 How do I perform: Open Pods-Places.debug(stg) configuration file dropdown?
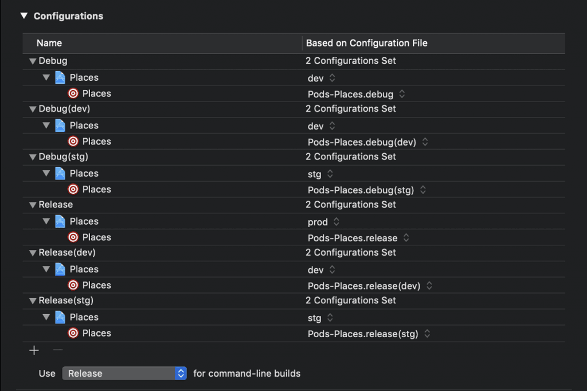[x=422, y=190]
